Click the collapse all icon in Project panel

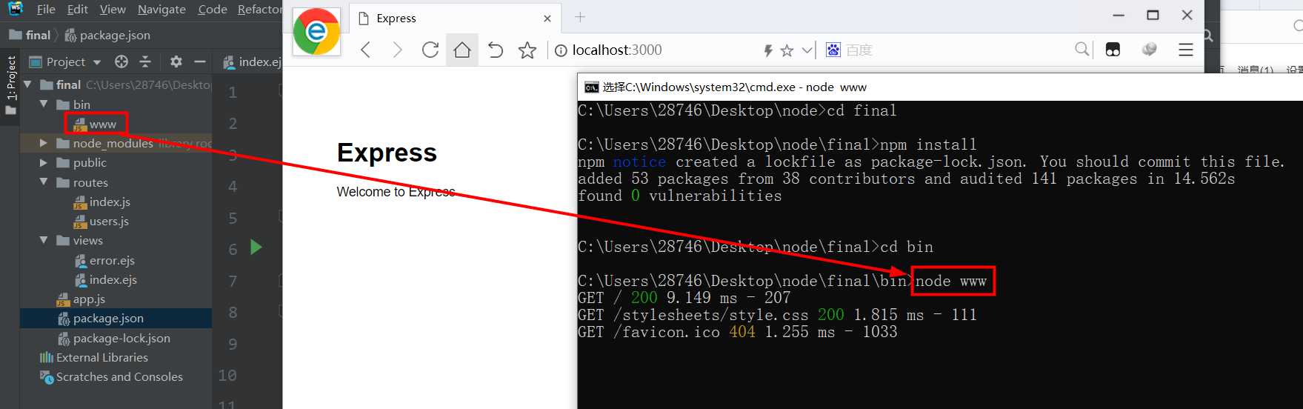pyautogui.click(x=145, y=61)
